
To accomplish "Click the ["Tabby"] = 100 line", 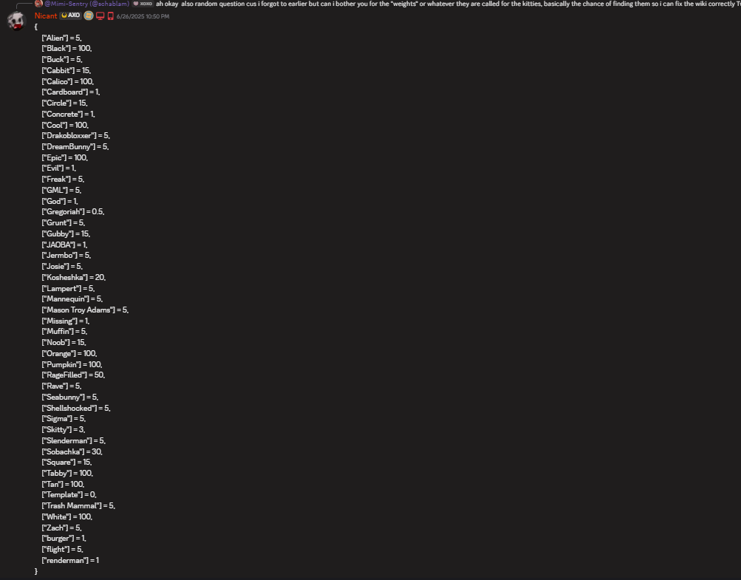I will [x=67, y=473].
